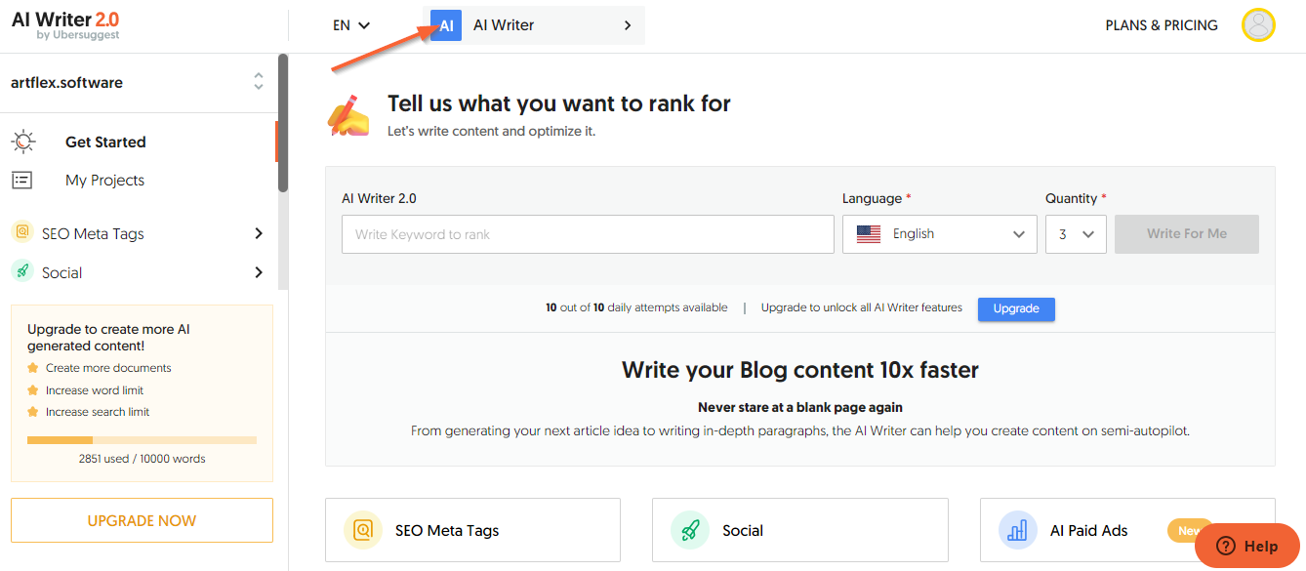Open the EN language dropdown

[351, 25]
